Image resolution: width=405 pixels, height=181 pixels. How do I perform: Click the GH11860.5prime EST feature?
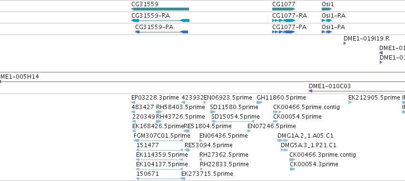(x=259, y=102)
